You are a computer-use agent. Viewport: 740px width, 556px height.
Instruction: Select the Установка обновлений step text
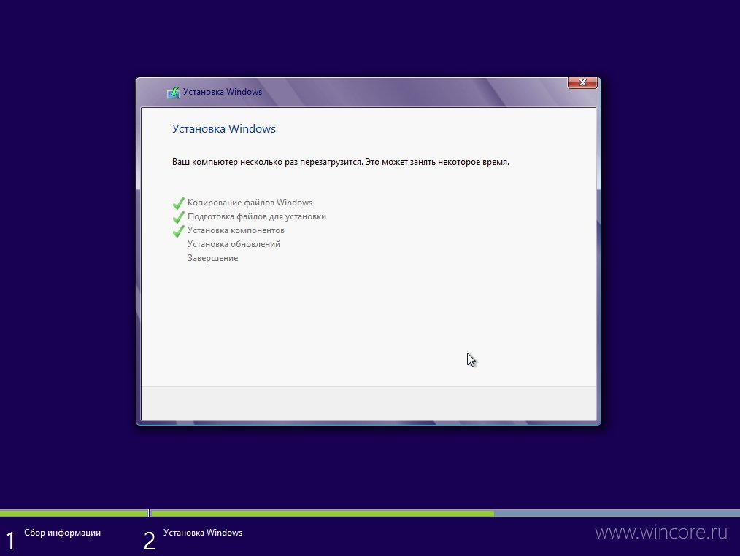[x=234, y=244]
